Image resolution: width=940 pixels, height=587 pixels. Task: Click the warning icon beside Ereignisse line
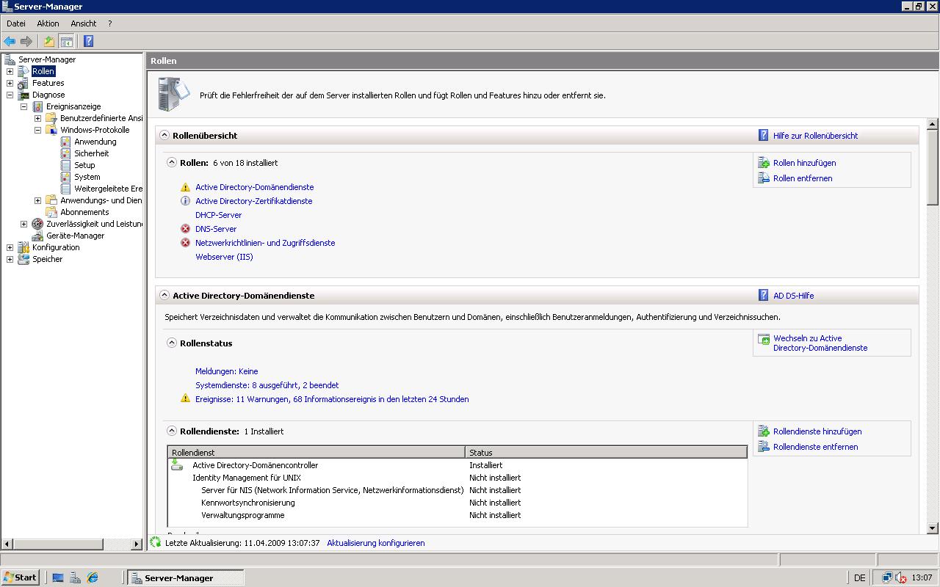[185, 399]
